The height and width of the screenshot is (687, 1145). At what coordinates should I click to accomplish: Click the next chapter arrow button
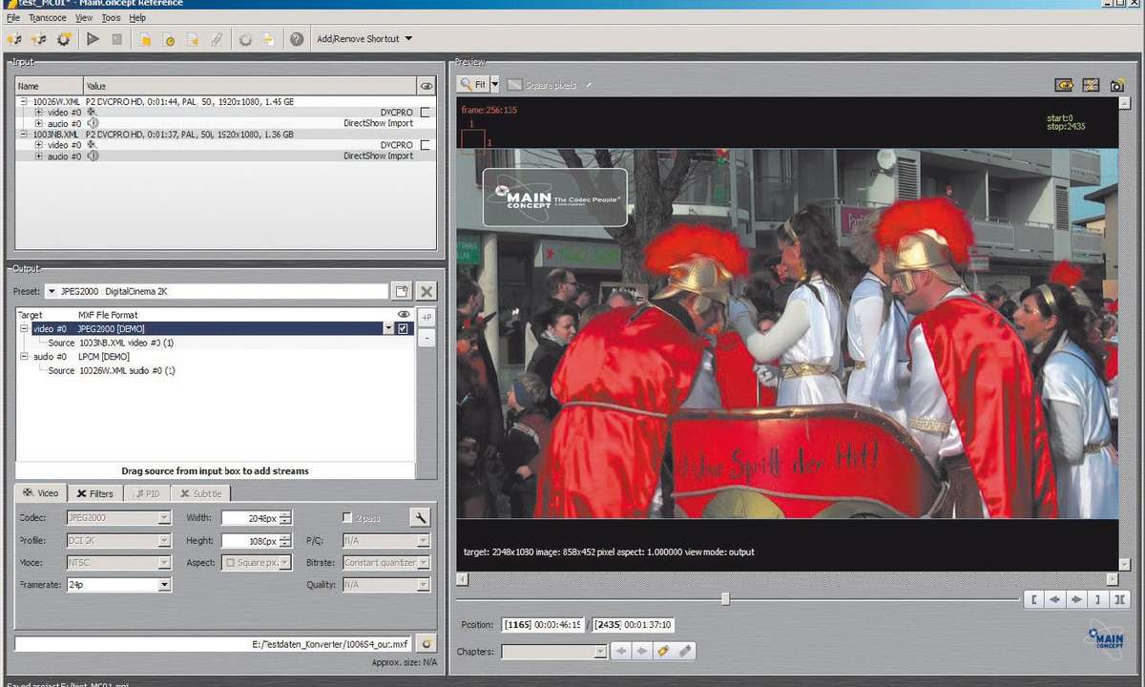pyautogui.click(x=643, y=652)
